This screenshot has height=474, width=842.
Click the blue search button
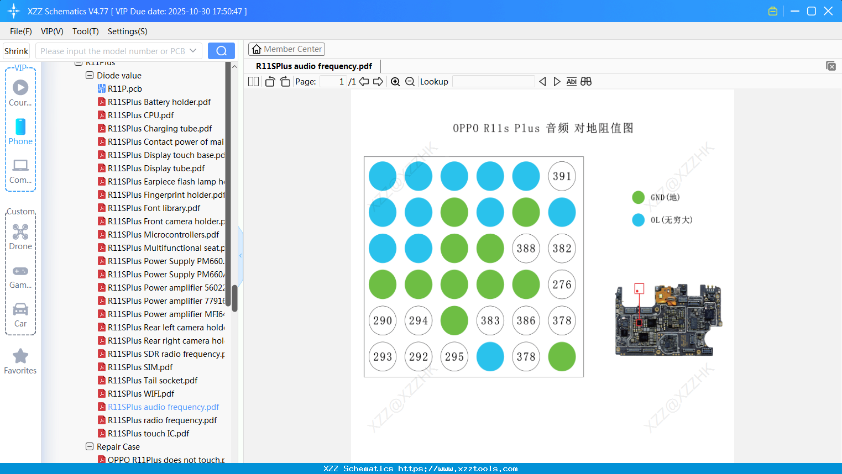tap(221, 51)
